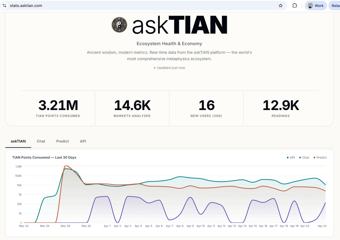Screen dimensions: 340x240
Task: Click the 3.21M TIAN points value
Action: 58,105
